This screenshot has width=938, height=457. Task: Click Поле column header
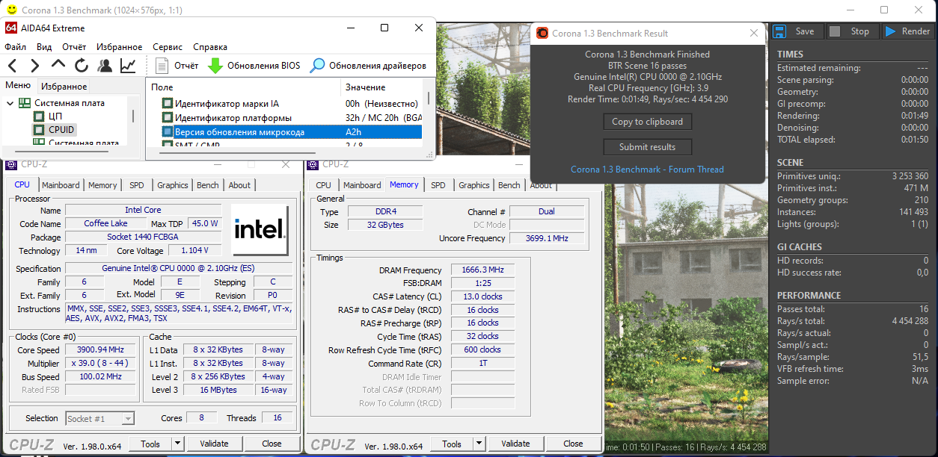(242, 87)
